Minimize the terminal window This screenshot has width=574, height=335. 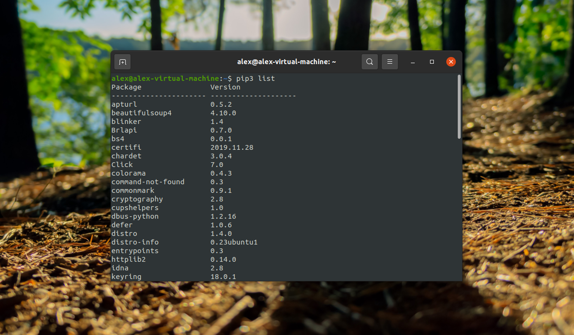(x=413, y=62)
